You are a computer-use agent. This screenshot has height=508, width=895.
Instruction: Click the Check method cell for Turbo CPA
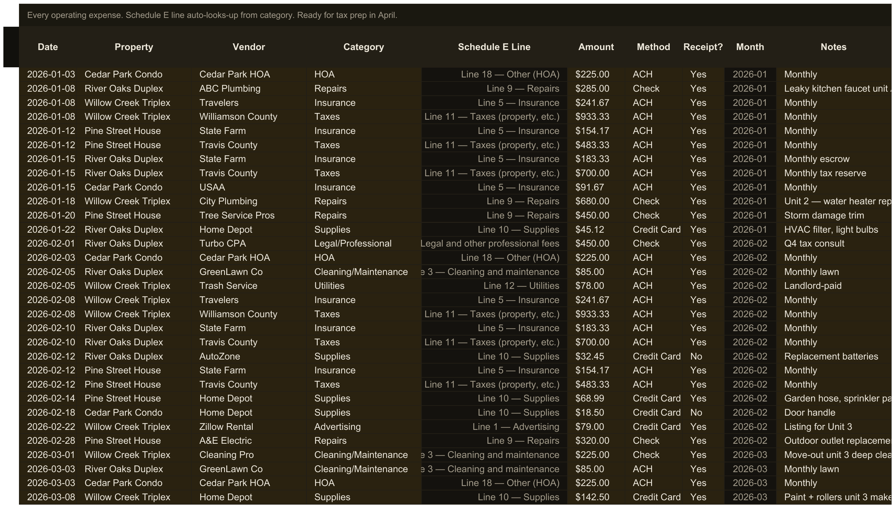tap(653, 244)
